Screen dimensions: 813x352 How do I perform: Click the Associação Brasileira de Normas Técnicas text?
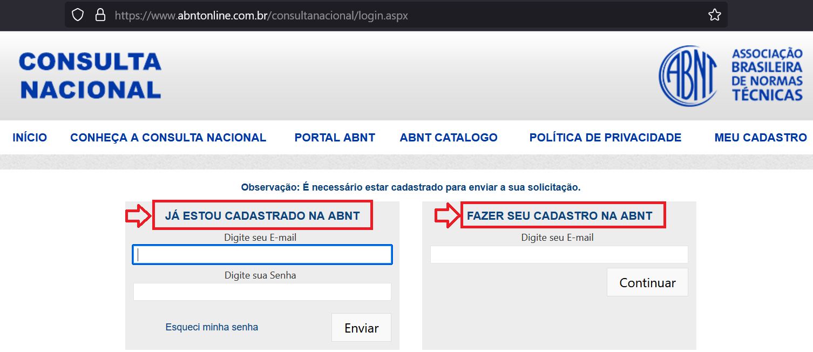point(767,75)
